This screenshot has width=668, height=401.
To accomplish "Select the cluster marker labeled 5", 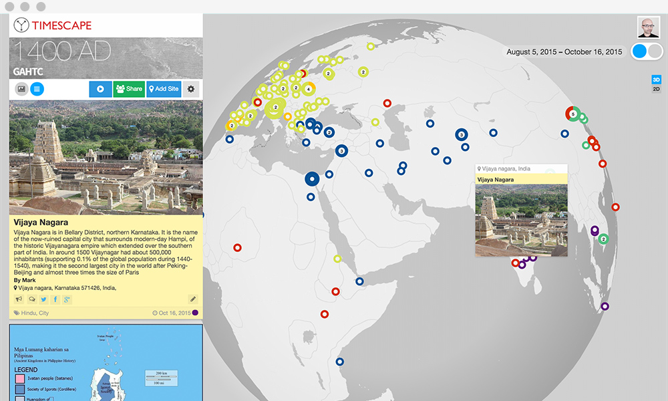I will 573,114.
